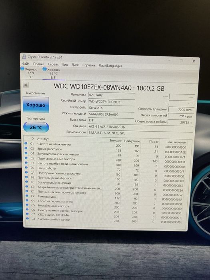The height and width of the screenshot is (280, 210).
Task: Click status dot for C4 События переназначения
Action: tap(27, 200)
